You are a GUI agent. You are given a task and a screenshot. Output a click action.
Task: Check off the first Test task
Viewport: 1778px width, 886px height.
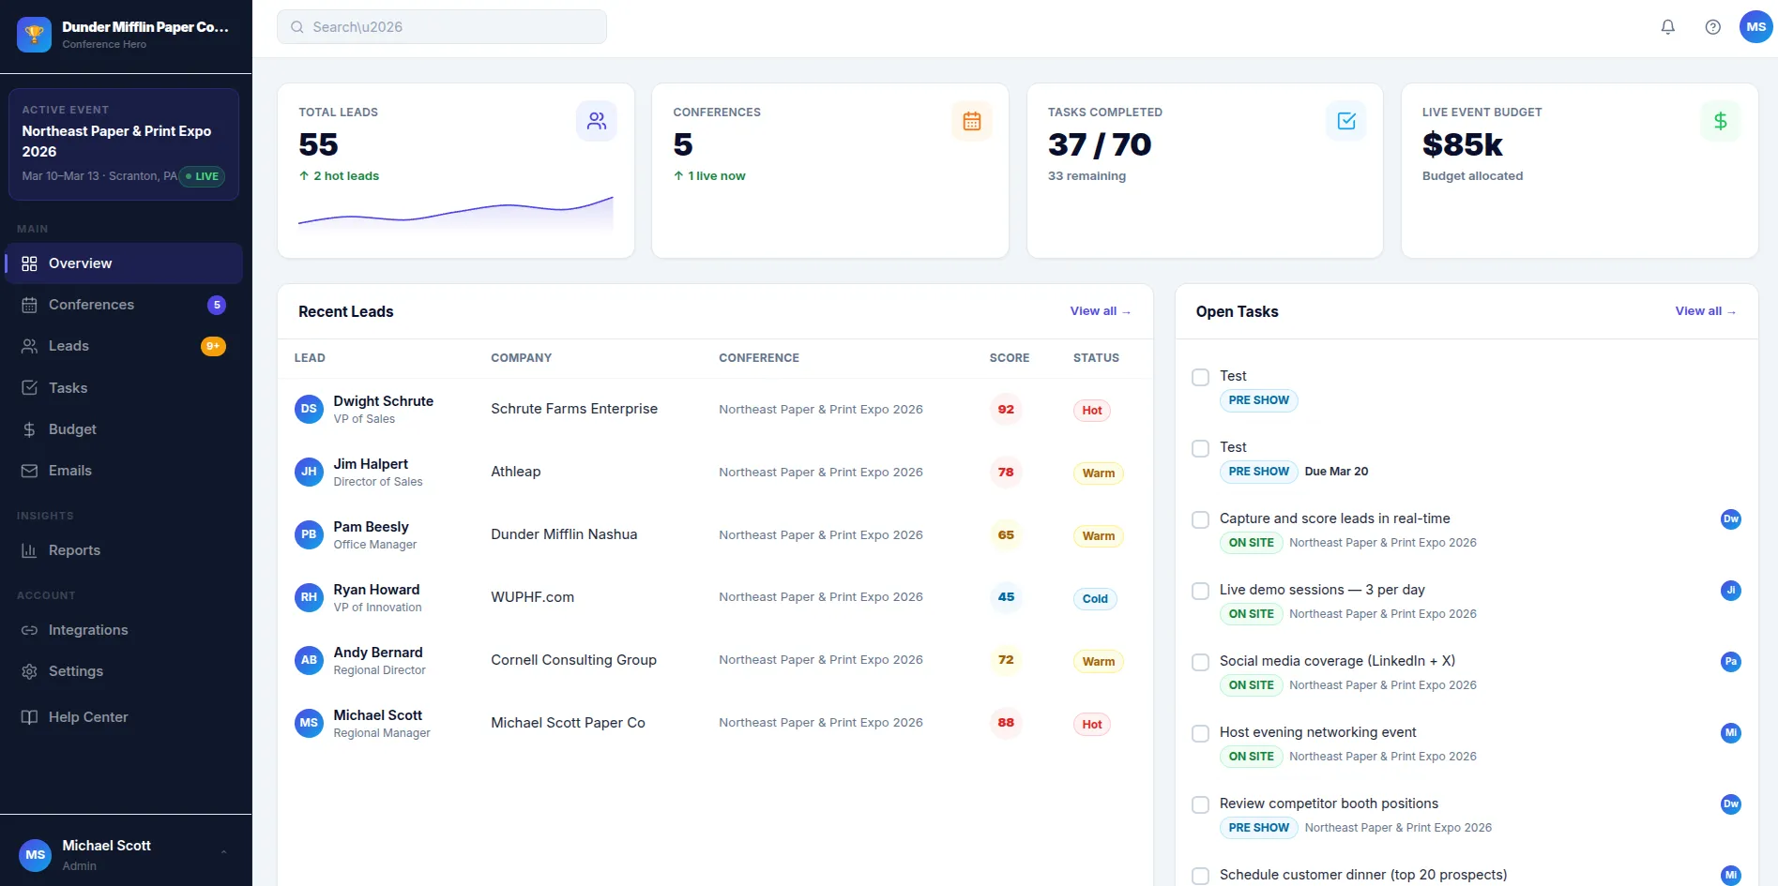1199,377
